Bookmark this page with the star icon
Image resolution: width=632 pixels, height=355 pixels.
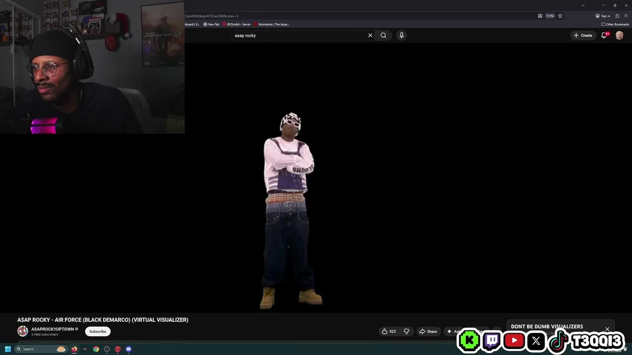tap(560, 16)
